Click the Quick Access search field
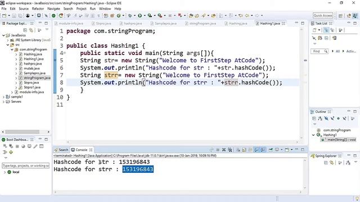Viewport: 360px width, 202px height. [x=323, y=16]
